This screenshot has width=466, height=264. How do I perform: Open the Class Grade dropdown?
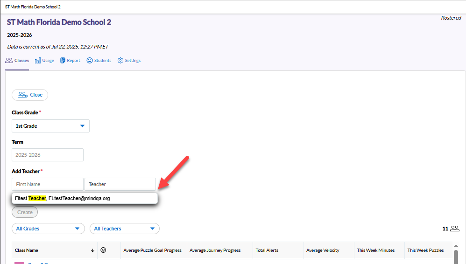tap(50, 126)
